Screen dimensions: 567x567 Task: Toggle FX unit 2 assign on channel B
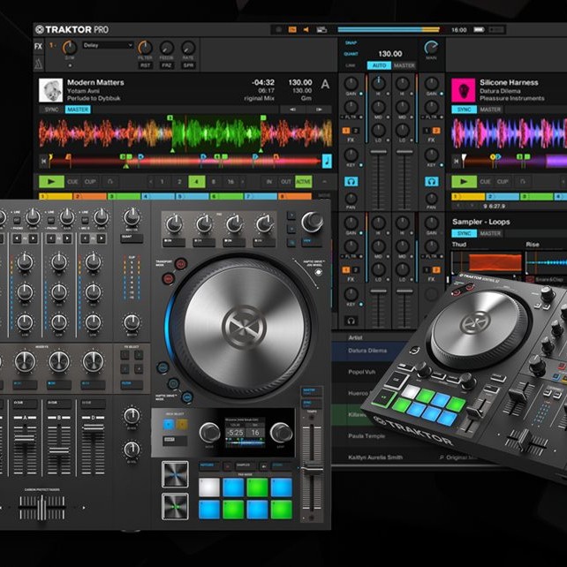pyautogui.click(x=436, y=131)
